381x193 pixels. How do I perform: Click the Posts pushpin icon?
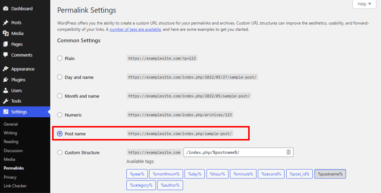tap(6, 23)
